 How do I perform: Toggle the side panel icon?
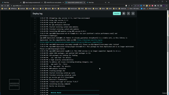coord(161,6)
